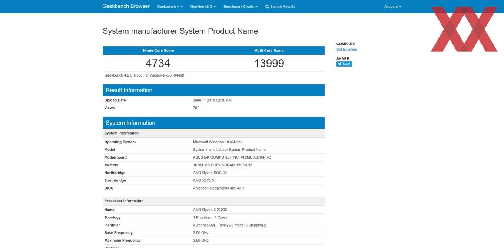Select the Model row value System Product Name
Screen dimensions: 504x248
(229, 150)
